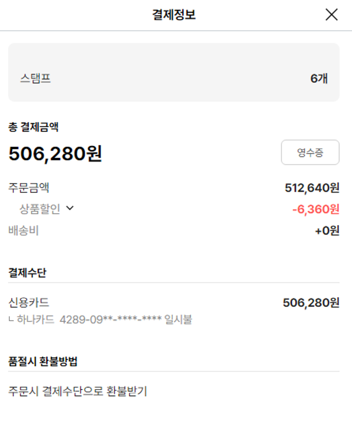
Task: Close the 결제정보 dialog with the X icon
Action: click(331, 15)
